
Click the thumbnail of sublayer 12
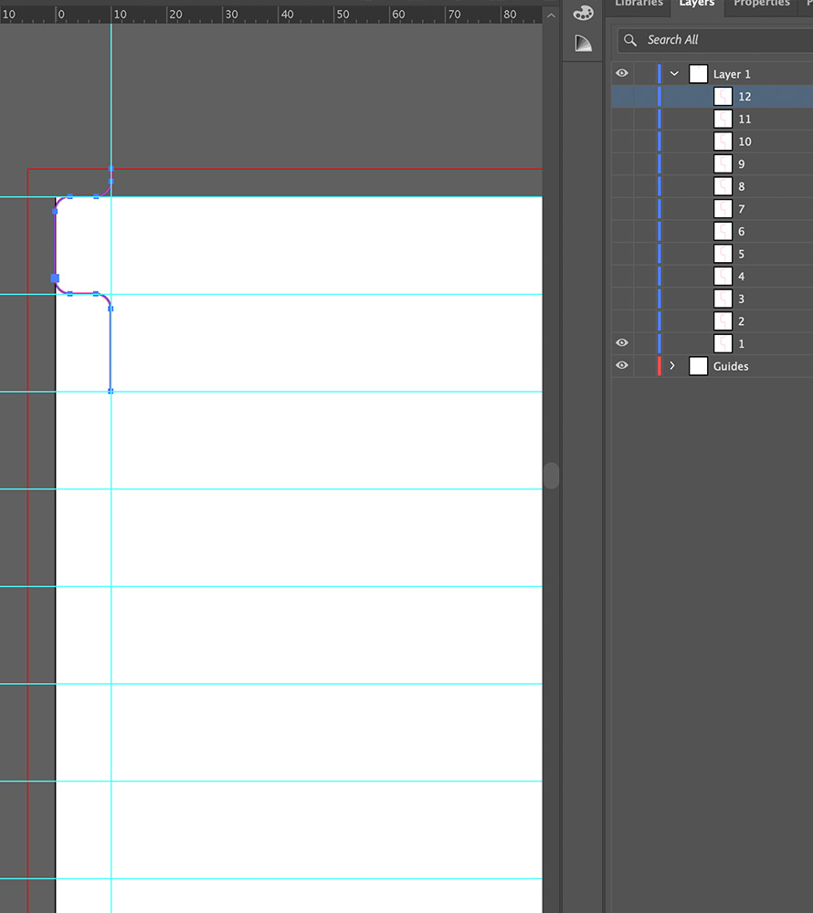pos(723,96)
